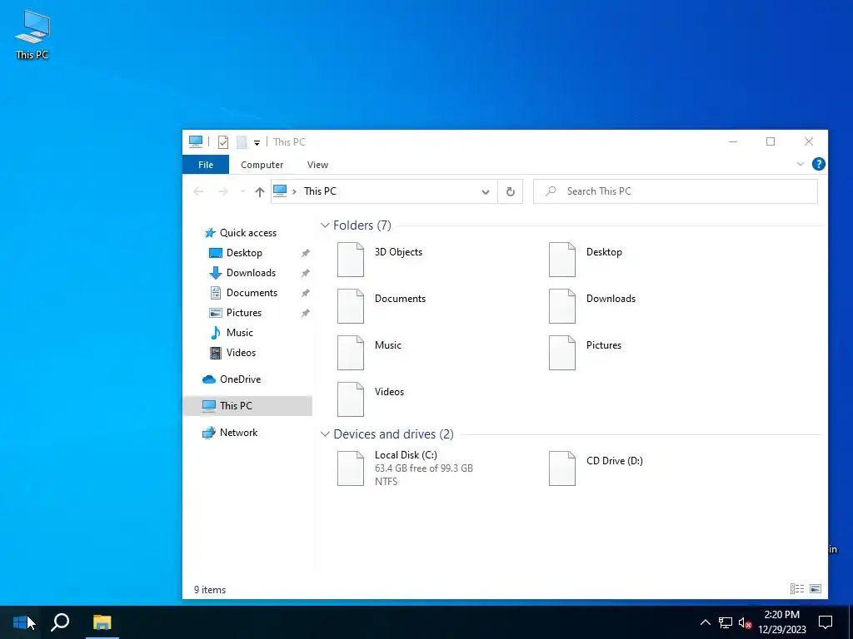Expand the address bar root chevron
The image size is (853, 639).
coord(294,192)
